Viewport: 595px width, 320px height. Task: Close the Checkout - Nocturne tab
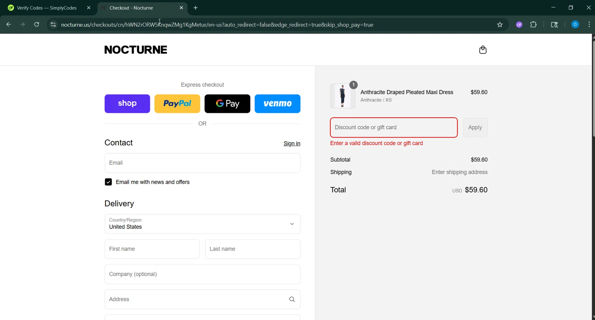(x=181, y=8)
